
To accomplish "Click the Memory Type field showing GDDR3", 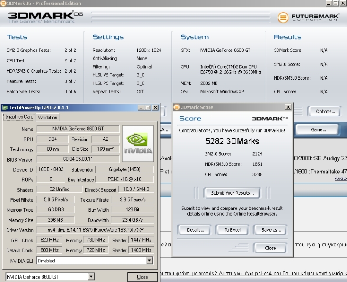I will click(56, 209).
